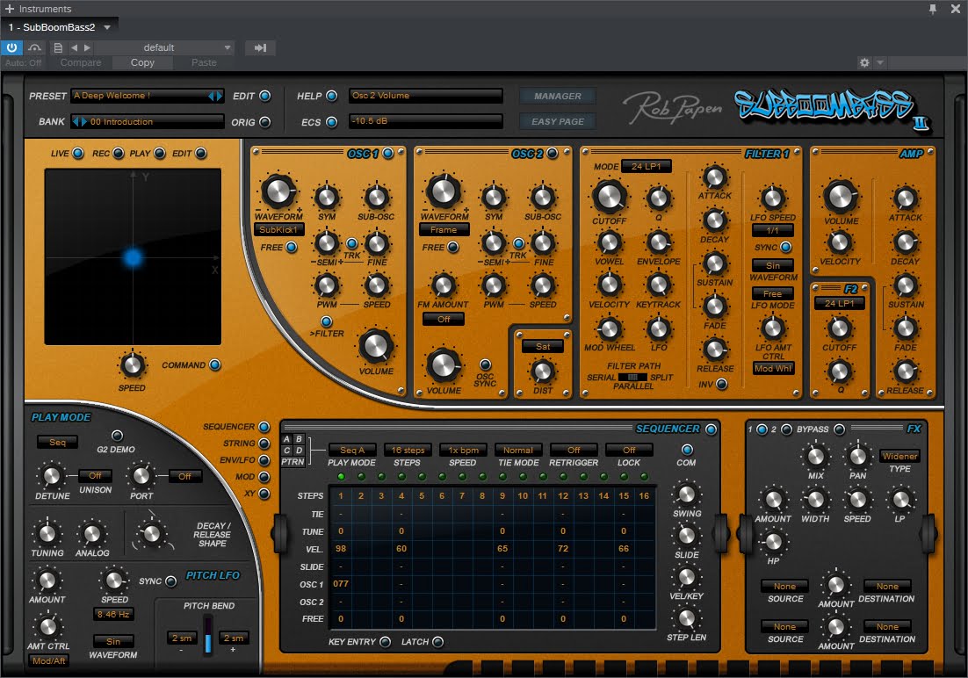Switch to the STRING page
This screenshot has width=968, height=678.
[x=264, y=444]
